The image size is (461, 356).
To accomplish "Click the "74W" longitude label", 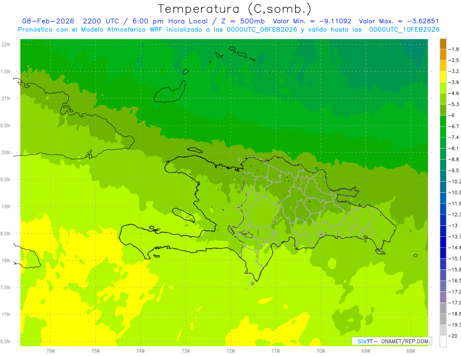I will 141,351.
